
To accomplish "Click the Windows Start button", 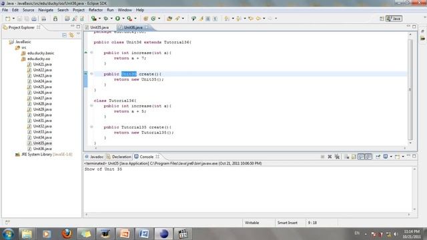I will point(8,234).
